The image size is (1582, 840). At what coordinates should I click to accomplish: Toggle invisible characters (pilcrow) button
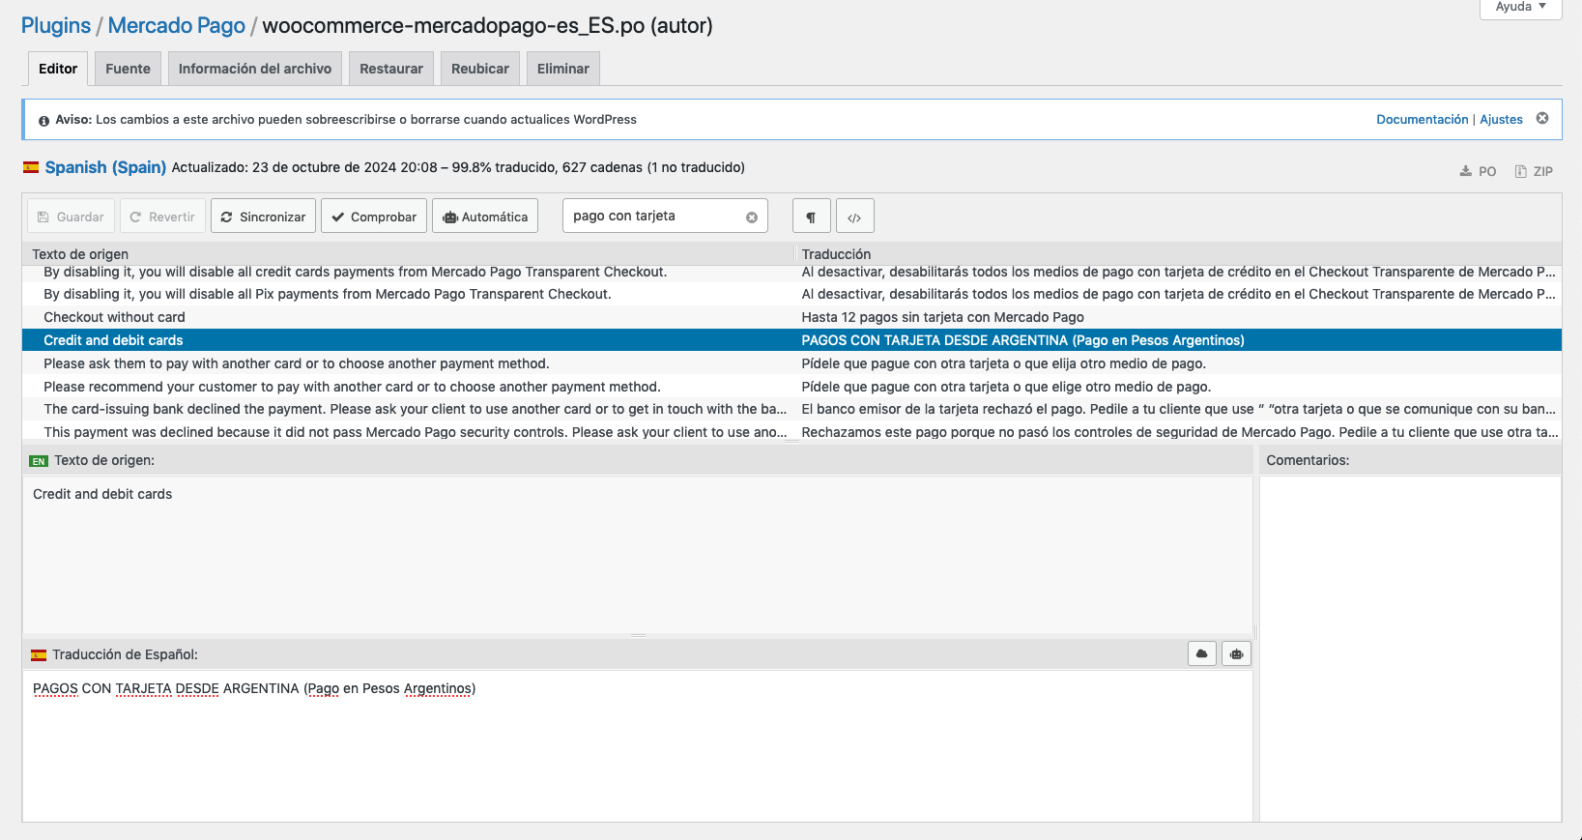pyautogui.click(x=811, y=217)
